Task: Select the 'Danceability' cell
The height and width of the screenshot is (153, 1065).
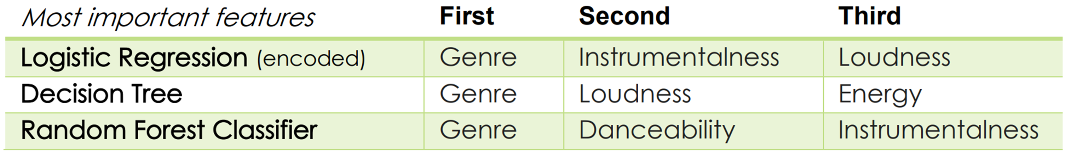Action: [657, 130]
